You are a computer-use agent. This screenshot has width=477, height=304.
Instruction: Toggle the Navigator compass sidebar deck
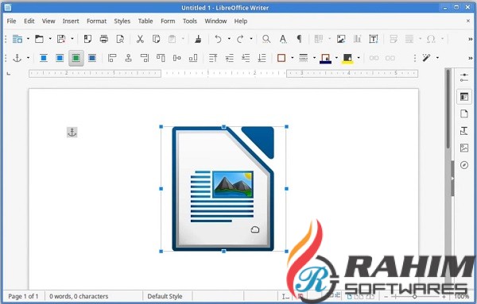pos(464,165)
